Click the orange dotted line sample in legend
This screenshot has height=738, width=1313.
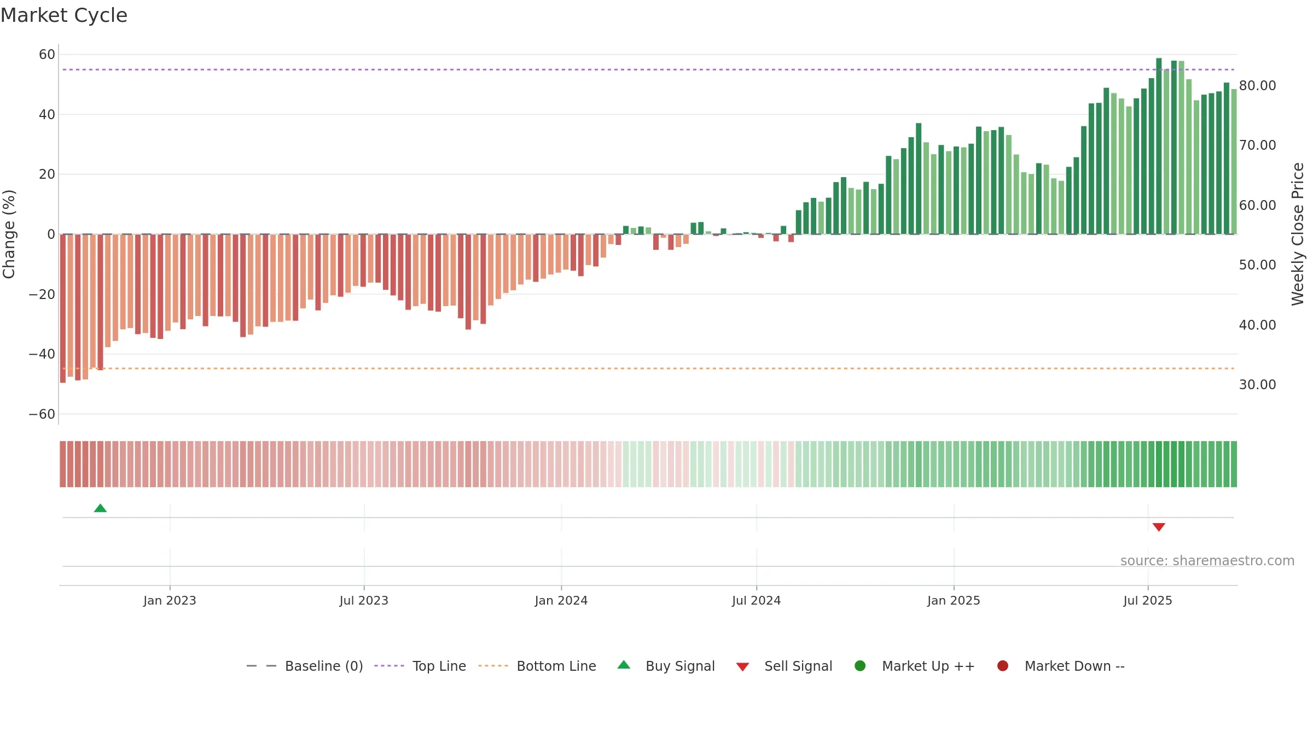pos(493,666)
